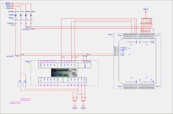Select the blue -977XKST1 terminal label
The image size is (173, 114).
pos(10,56)
